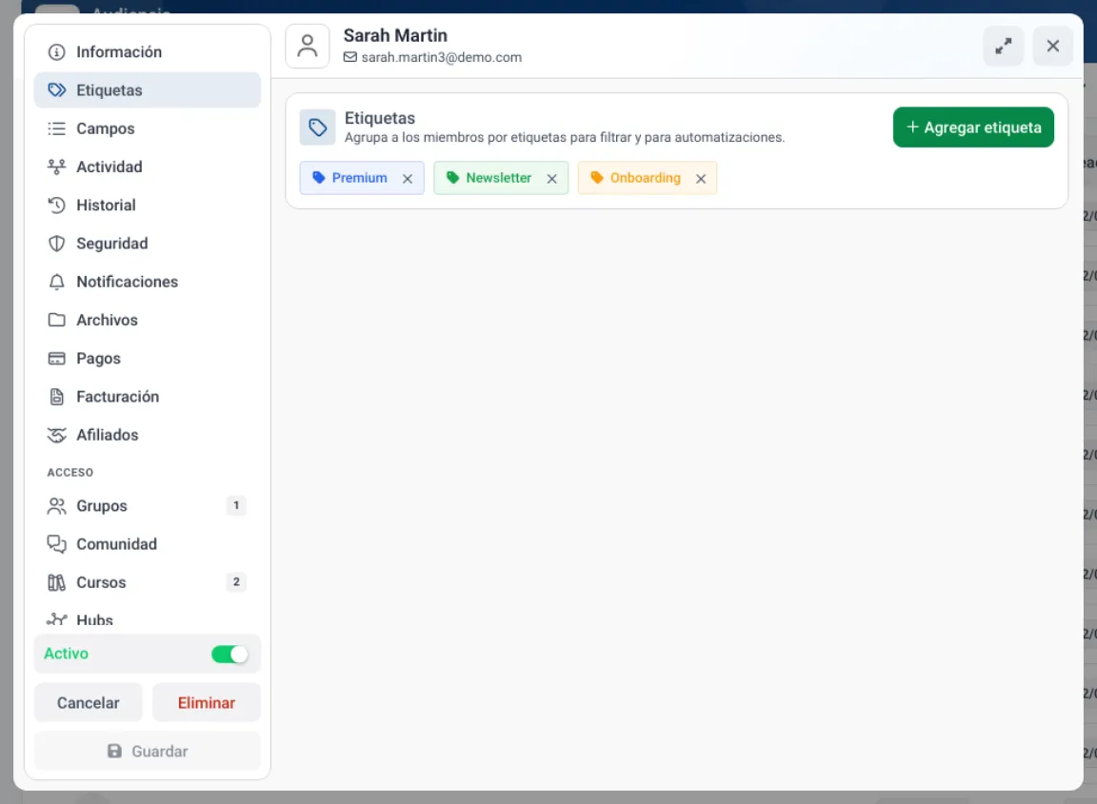The height and width of the screenshot is (804, 1097).
Task: Click the Cancelar button
Action: point(89,702)
